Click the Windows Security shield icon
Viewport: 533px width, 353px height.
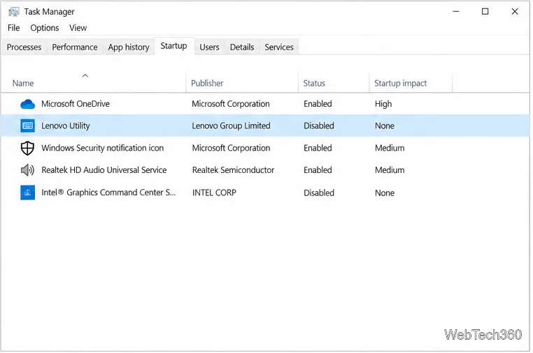pyautogui.click(x=27, y=148)
